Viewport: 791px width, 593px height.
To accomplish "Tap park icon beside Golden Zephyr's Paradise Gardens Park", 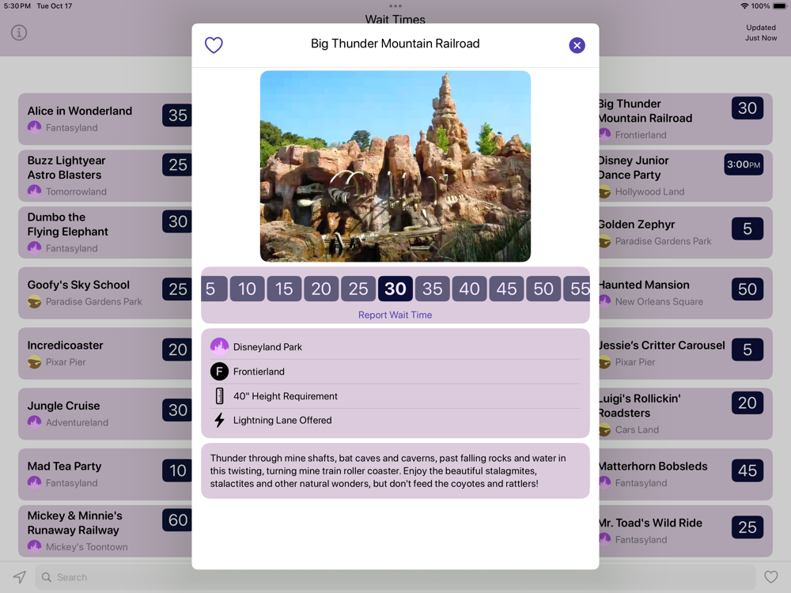I will 605,241.
